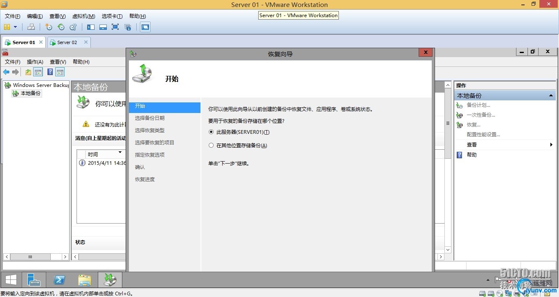Select 本地备份 node in the console tree
This screenshot has height=297, width=559.
(27, 93)
